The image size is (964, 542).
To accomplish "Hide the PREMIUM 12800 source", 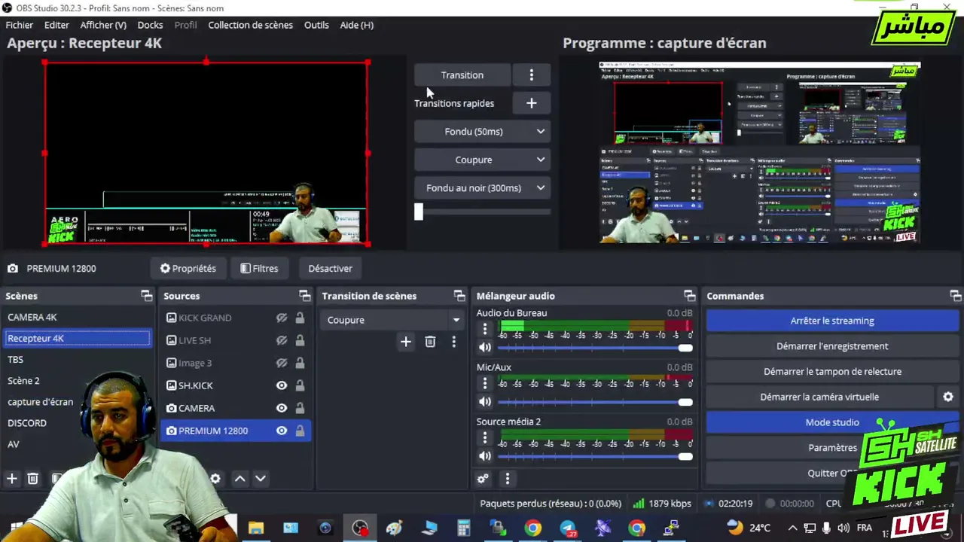I will (x=282, y=431).
